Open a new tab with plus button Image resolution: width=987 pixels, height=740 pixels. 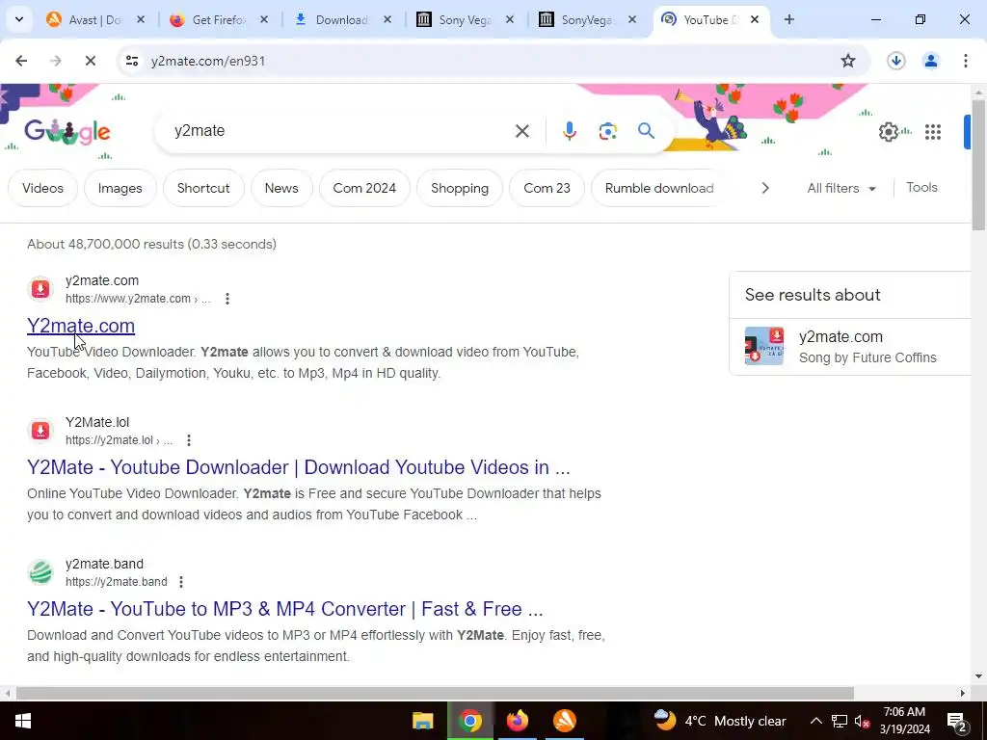tap(788, 19)
